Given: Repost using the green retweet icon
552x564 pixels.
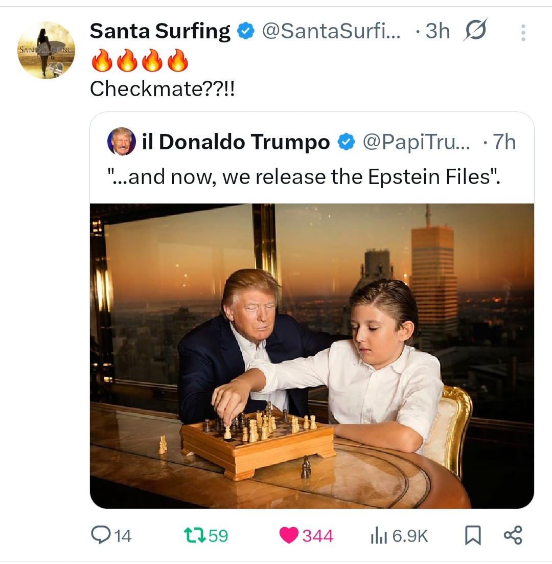Looking at the screenshot, I should pos(194,535).
